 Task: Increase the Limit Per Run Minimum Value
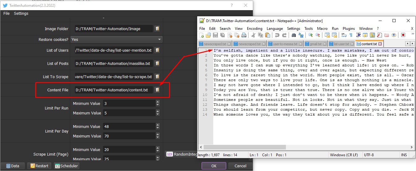point(158,102)
